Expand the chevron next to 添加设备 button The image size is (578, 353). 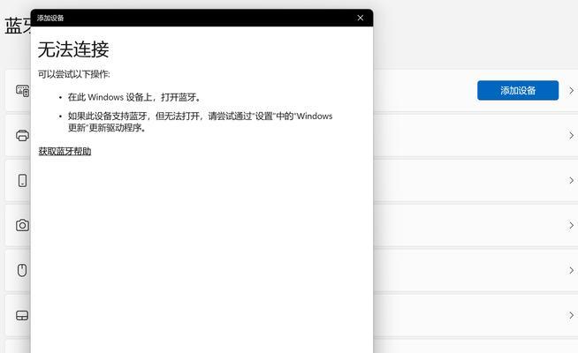[571, 91]
